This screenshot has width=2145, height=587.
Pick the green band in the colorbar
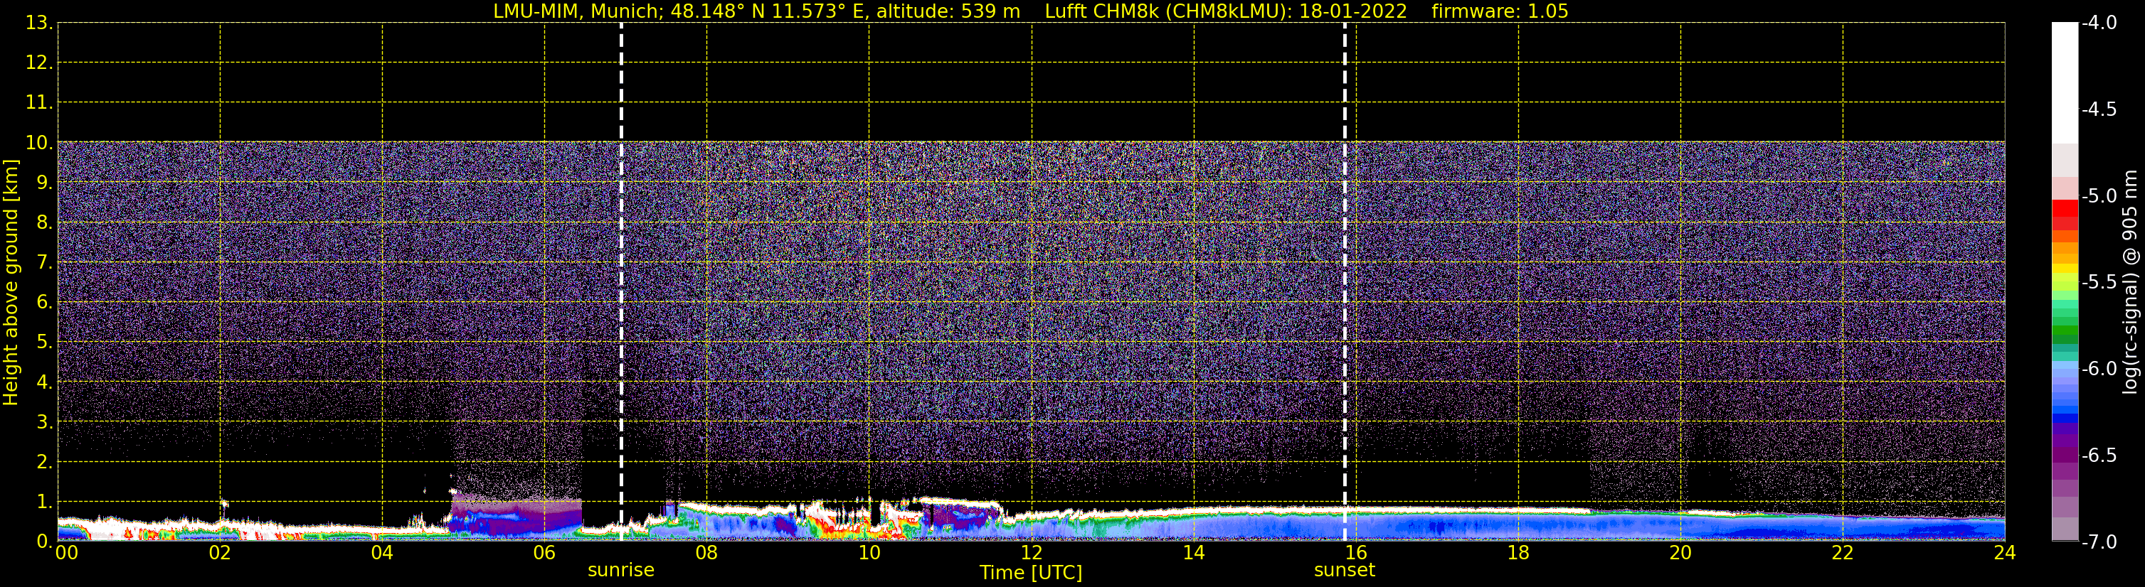(x=2064, y=334)
